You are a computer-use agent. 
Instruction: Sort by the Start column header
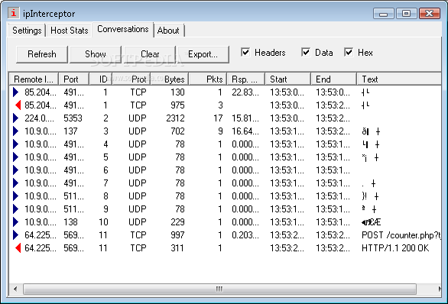click(288, 79)
